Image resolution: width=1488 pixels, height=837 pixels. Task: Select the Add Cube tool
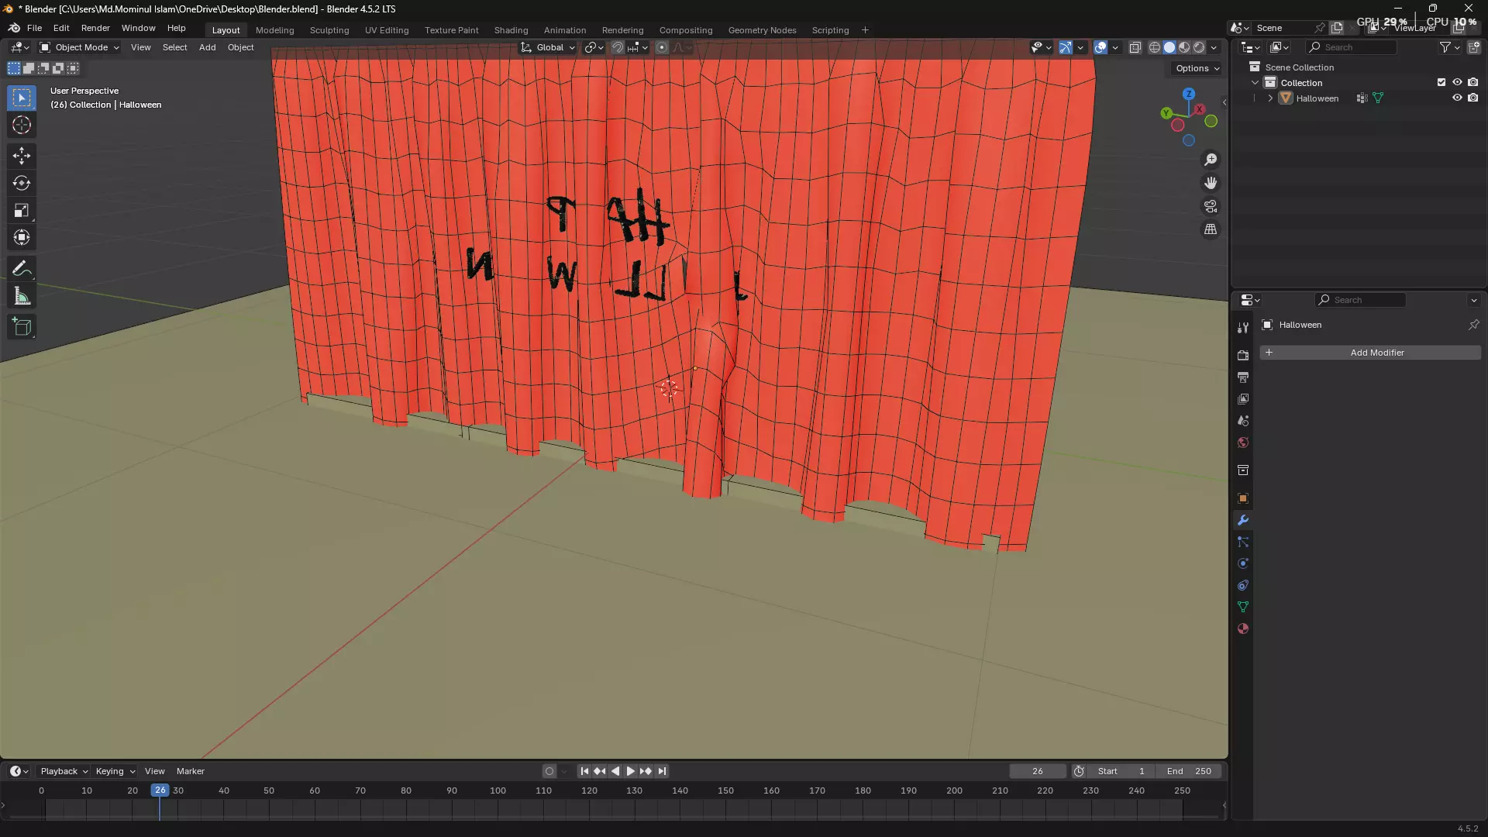point(22,327)
